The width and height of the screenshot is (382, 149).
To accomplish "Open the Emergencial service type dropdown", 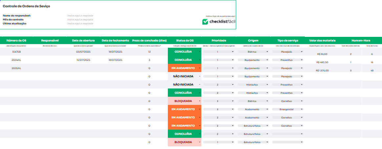I will pos(302,109).
